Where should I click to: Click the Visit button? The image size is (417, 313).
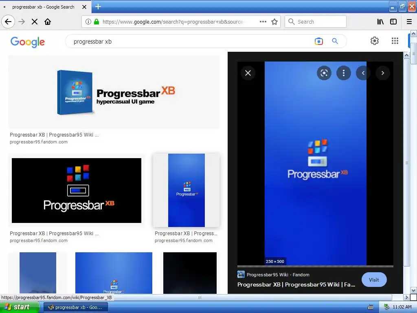pos(374,280)
